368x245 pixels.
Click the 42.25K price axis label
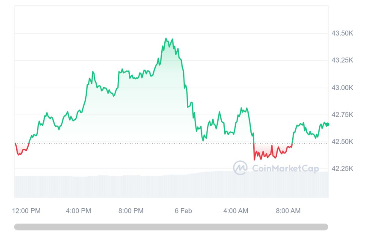pos(342,168)
